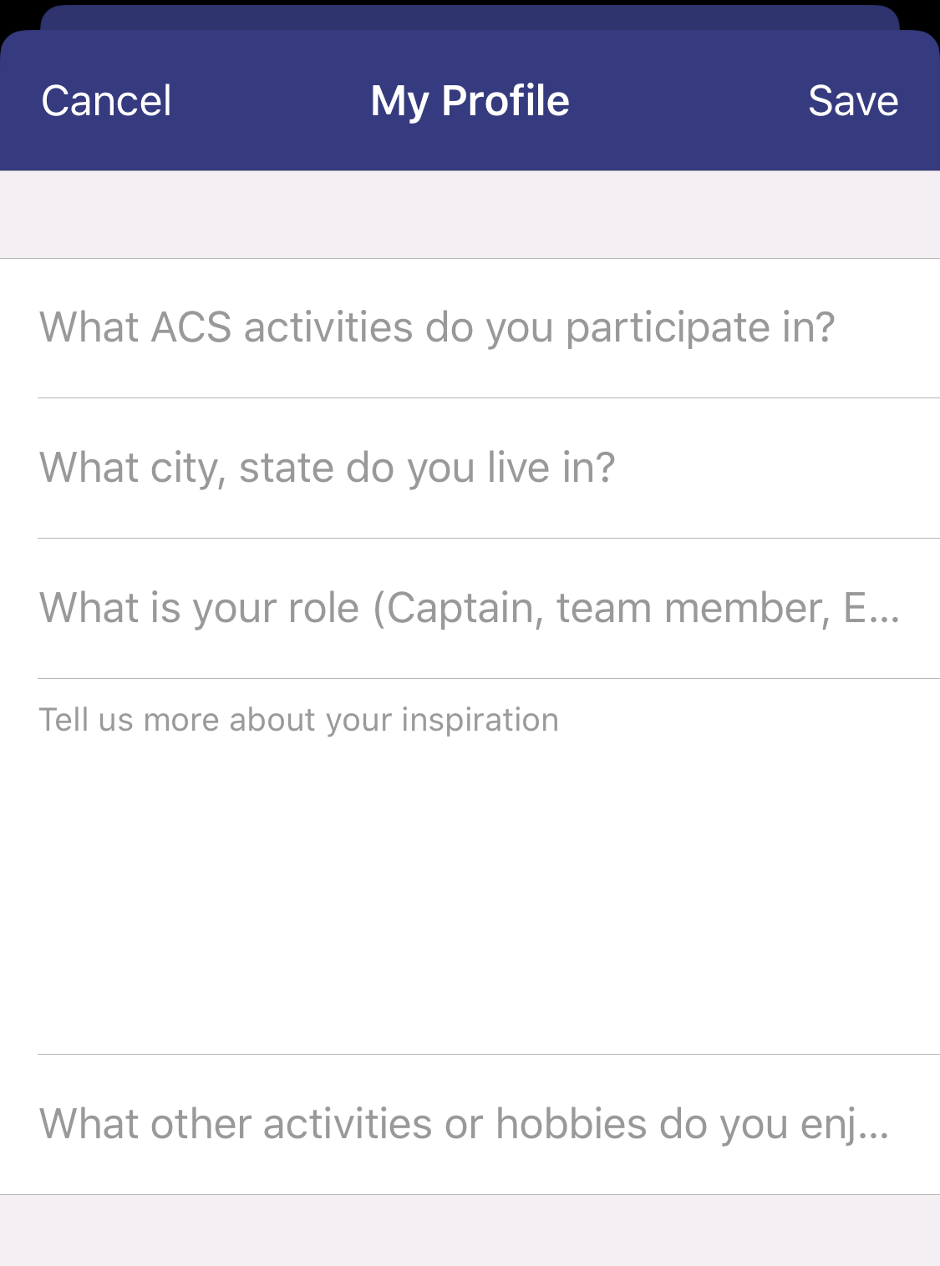Viewport: 940px width, 1266px height.
Task: Click the My Profile title
Action: [x=470, y=101]
